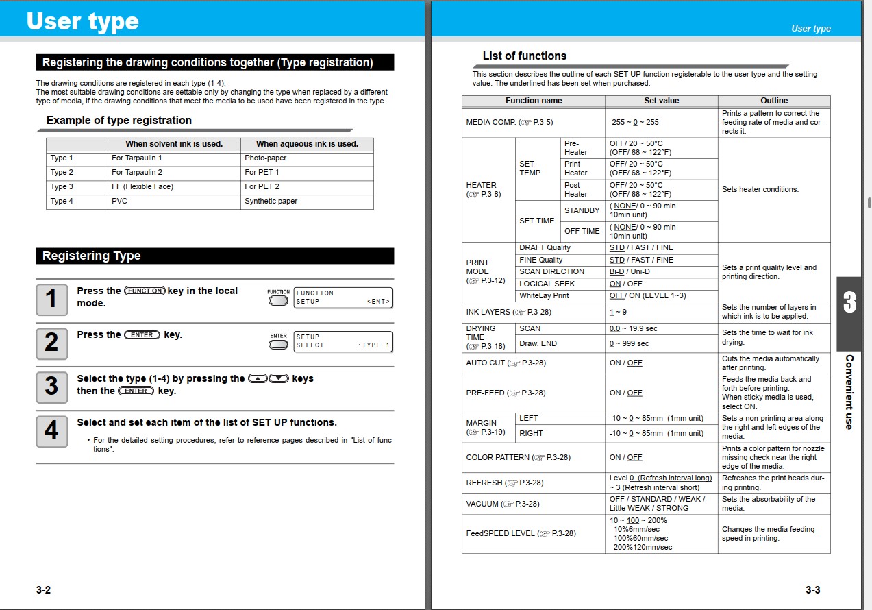Click the 'Outline' column header
872x610 pixels.
[x=774, y=101]
